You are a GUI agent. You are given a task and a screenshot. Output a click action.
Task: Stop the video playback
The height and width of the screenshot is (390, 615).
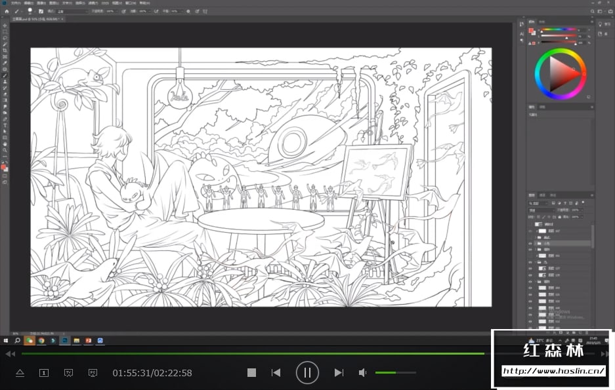click(x=251, y=373)
